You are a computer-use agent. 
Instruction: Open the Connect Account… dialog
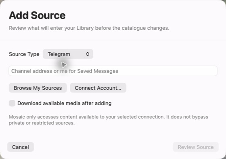coord(98,88)
